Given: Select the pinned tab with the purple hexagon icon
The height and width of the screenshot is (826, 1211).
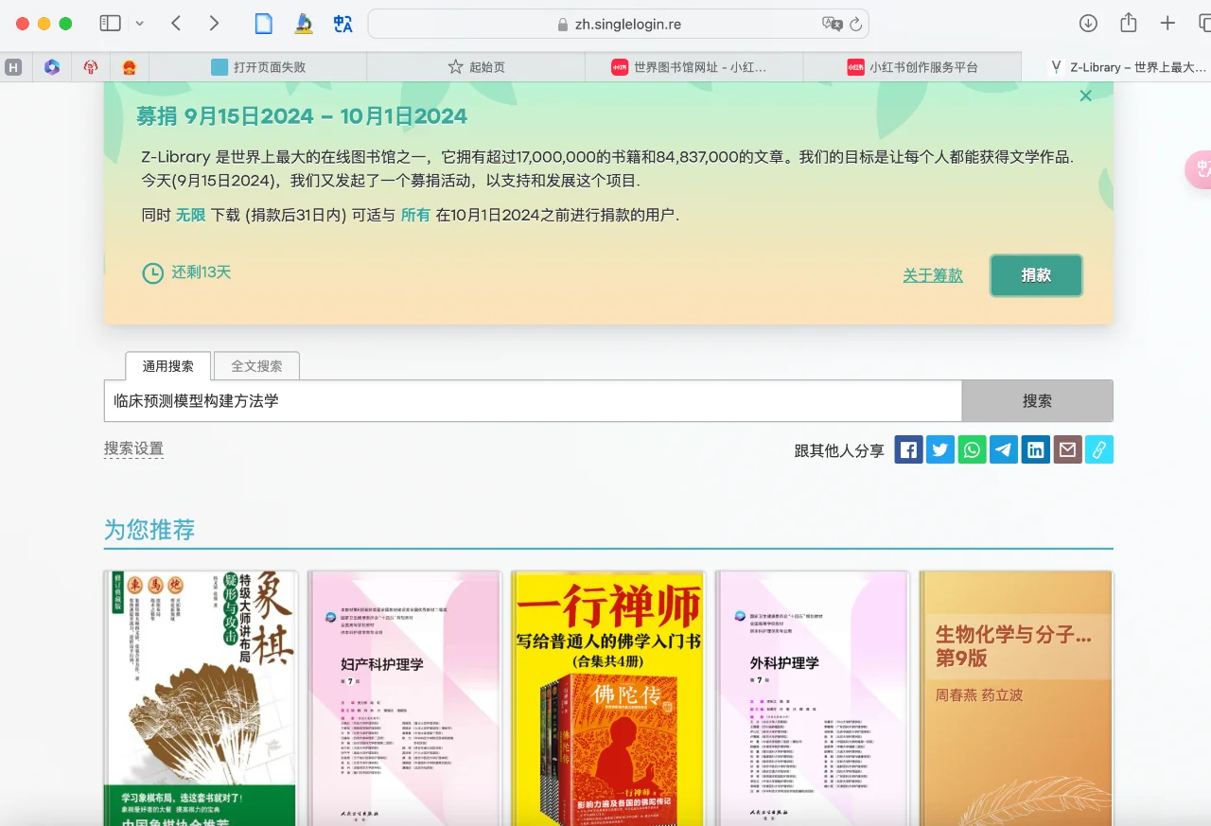Looking at the screenshot, I should coord(52,67).
